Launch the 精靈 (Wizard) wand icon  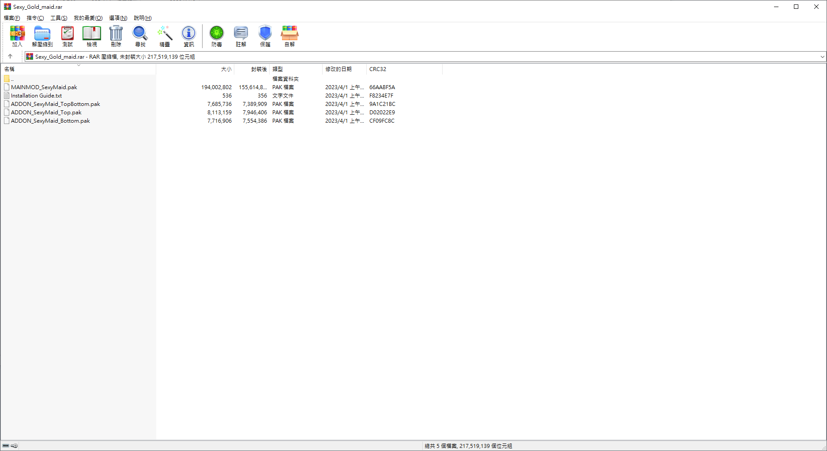pos(165,36)
